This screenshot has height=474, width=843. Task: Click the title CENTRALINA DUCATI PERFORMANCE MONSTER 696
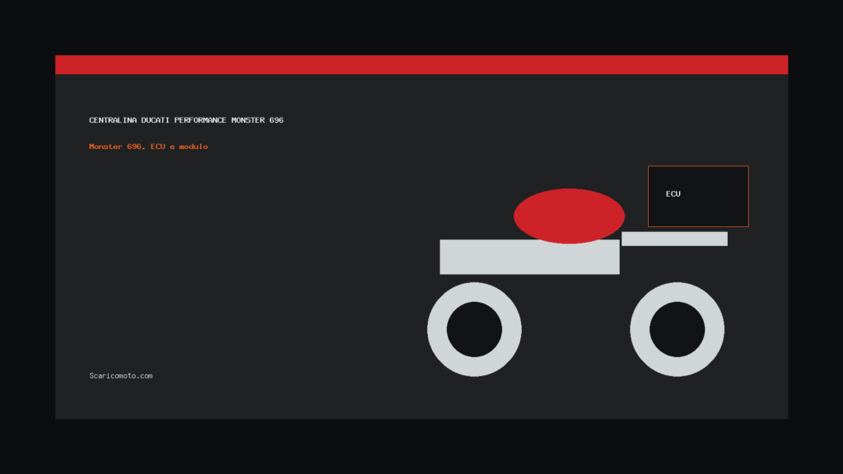click(186, 120)
